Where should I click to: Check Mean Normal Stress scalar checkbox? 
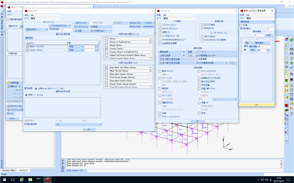[106, 71]
